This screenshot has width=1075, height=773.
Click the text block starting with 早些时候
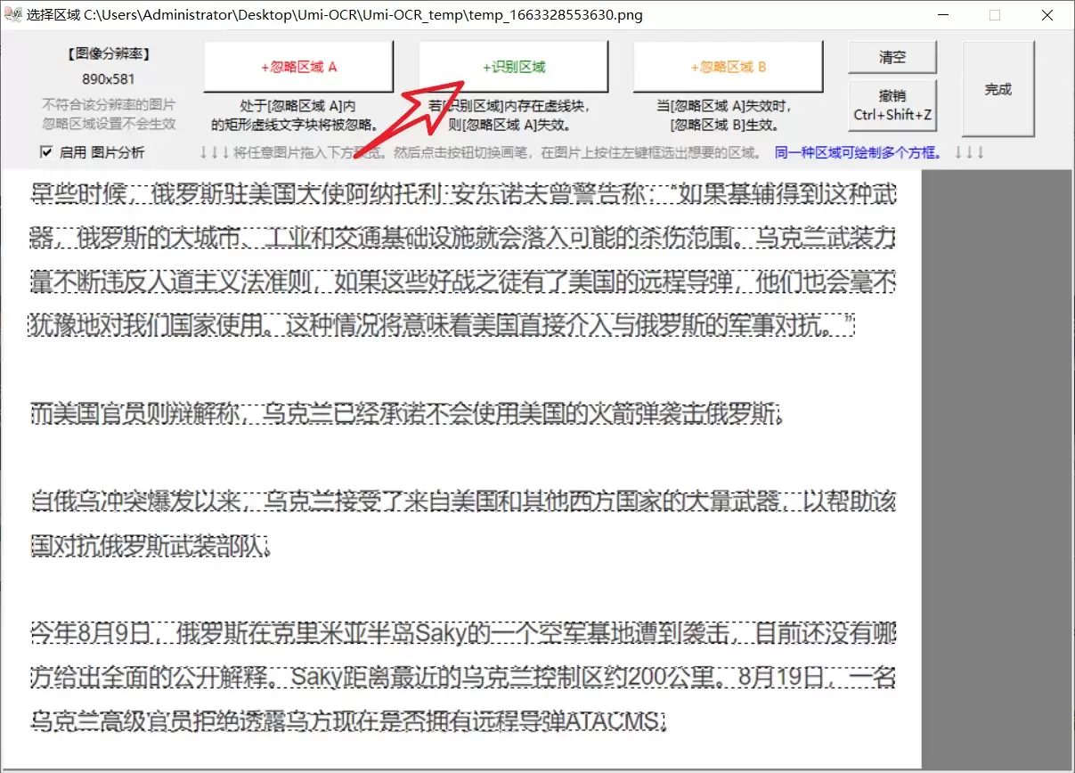(462, 195)
